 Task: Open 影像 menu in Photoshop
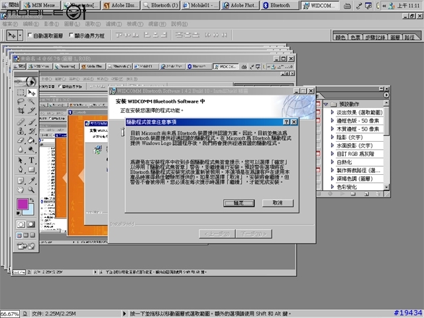pyautogui.click(x=52, y=24)
